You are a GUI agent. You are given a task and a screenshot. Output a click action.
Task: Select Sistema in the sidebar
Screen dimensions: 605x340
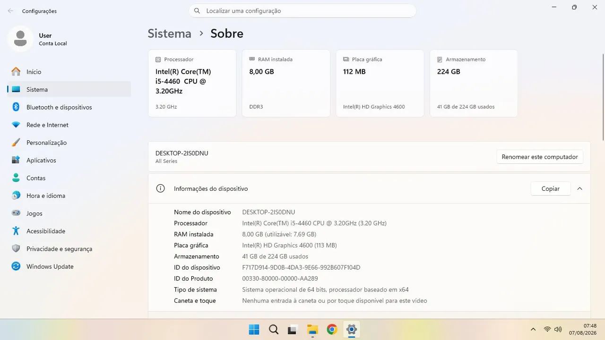coord(69,89)
